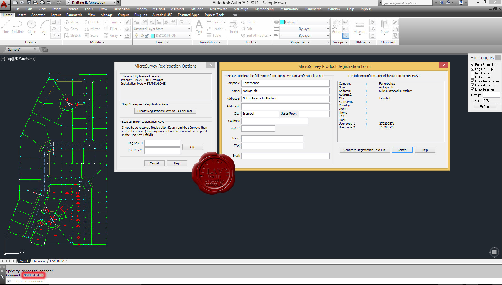This screenshot has width=502, height=285.
Task: Click Generate Registration Text File button
Action: click(364, 150)
